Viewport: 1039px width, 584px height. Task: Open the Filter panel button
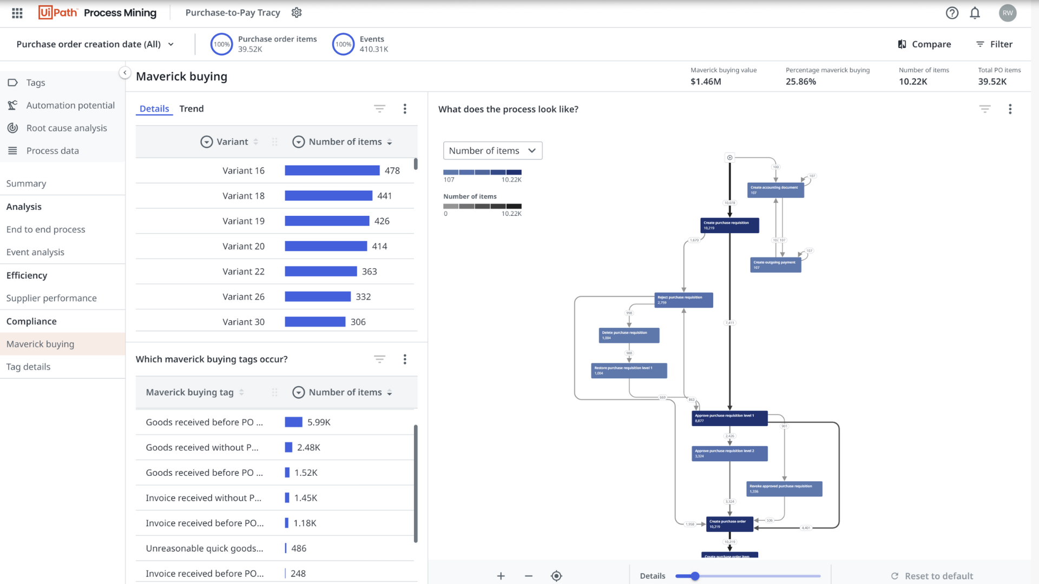point(995,44)
